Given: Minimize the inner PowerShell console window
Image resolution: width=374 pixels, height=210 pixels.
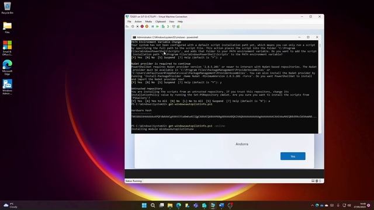Looking at the screenshot, I should click(299, 37).
